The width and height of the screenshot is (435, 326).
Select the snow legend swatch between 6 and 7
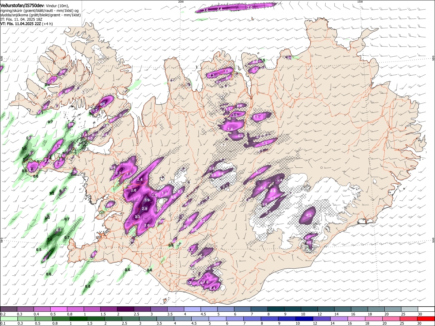242,309
